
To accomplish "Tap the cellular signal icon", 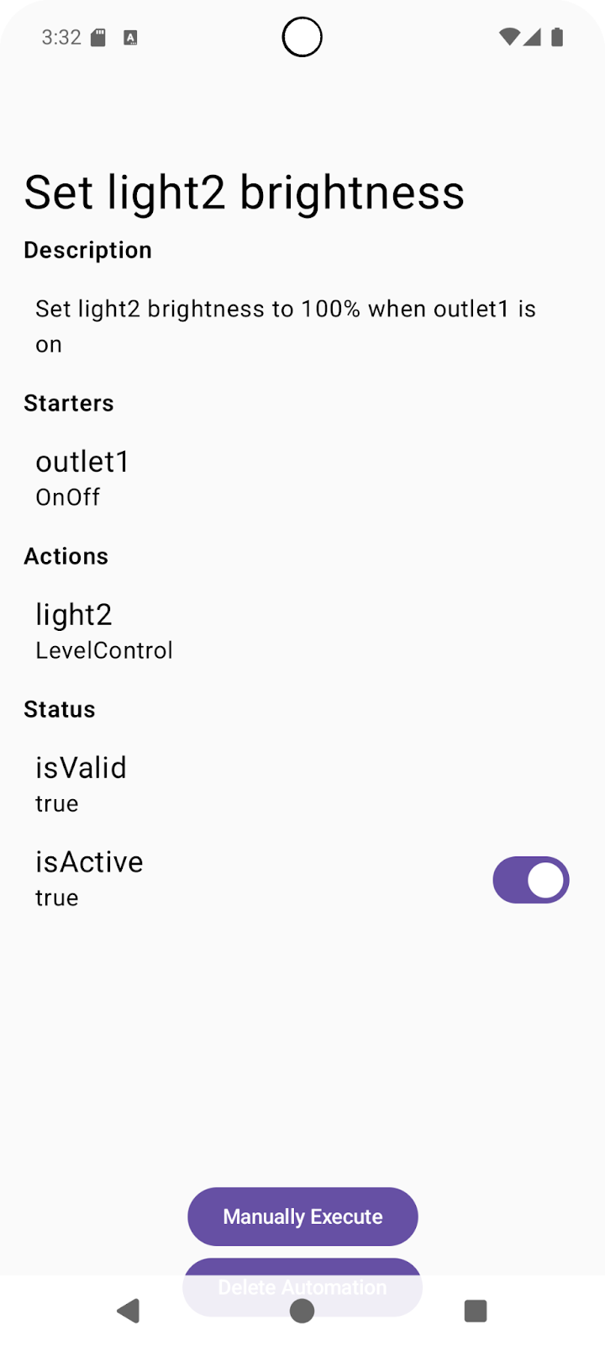I will [532, 37].
